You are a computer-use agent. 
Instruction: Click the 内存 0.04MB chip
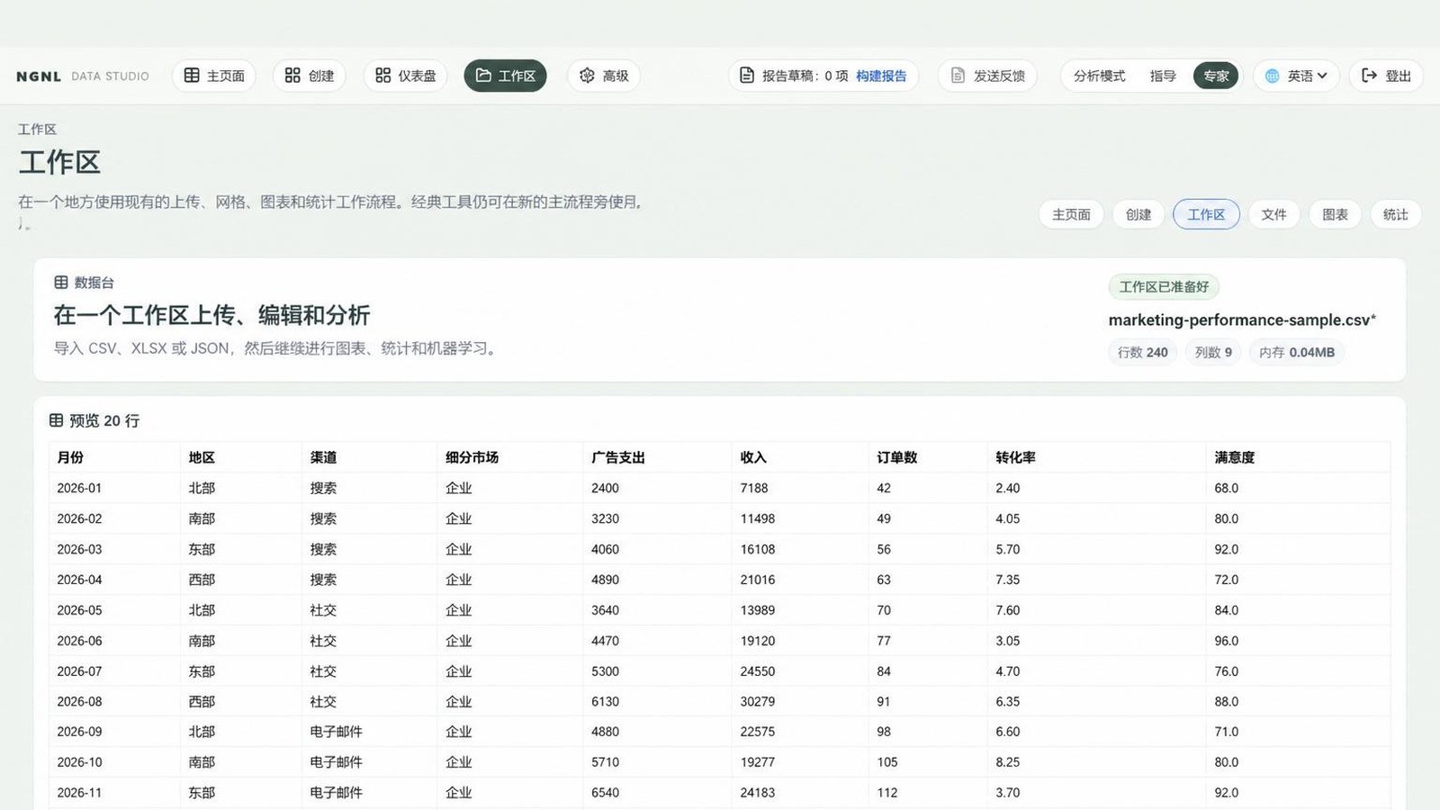pyautogui.click(x=1297, y=352)
